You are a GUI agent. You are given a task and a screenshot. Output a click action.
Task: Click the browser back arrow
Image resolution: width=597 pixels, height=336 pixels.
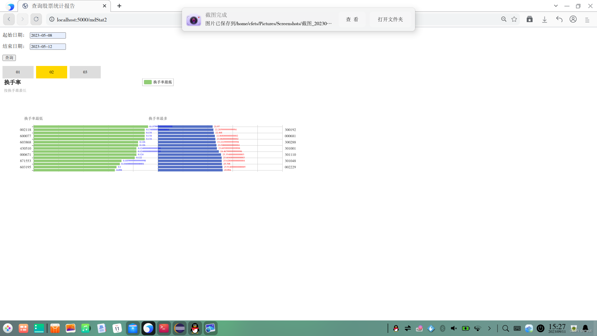pos(9,19)
